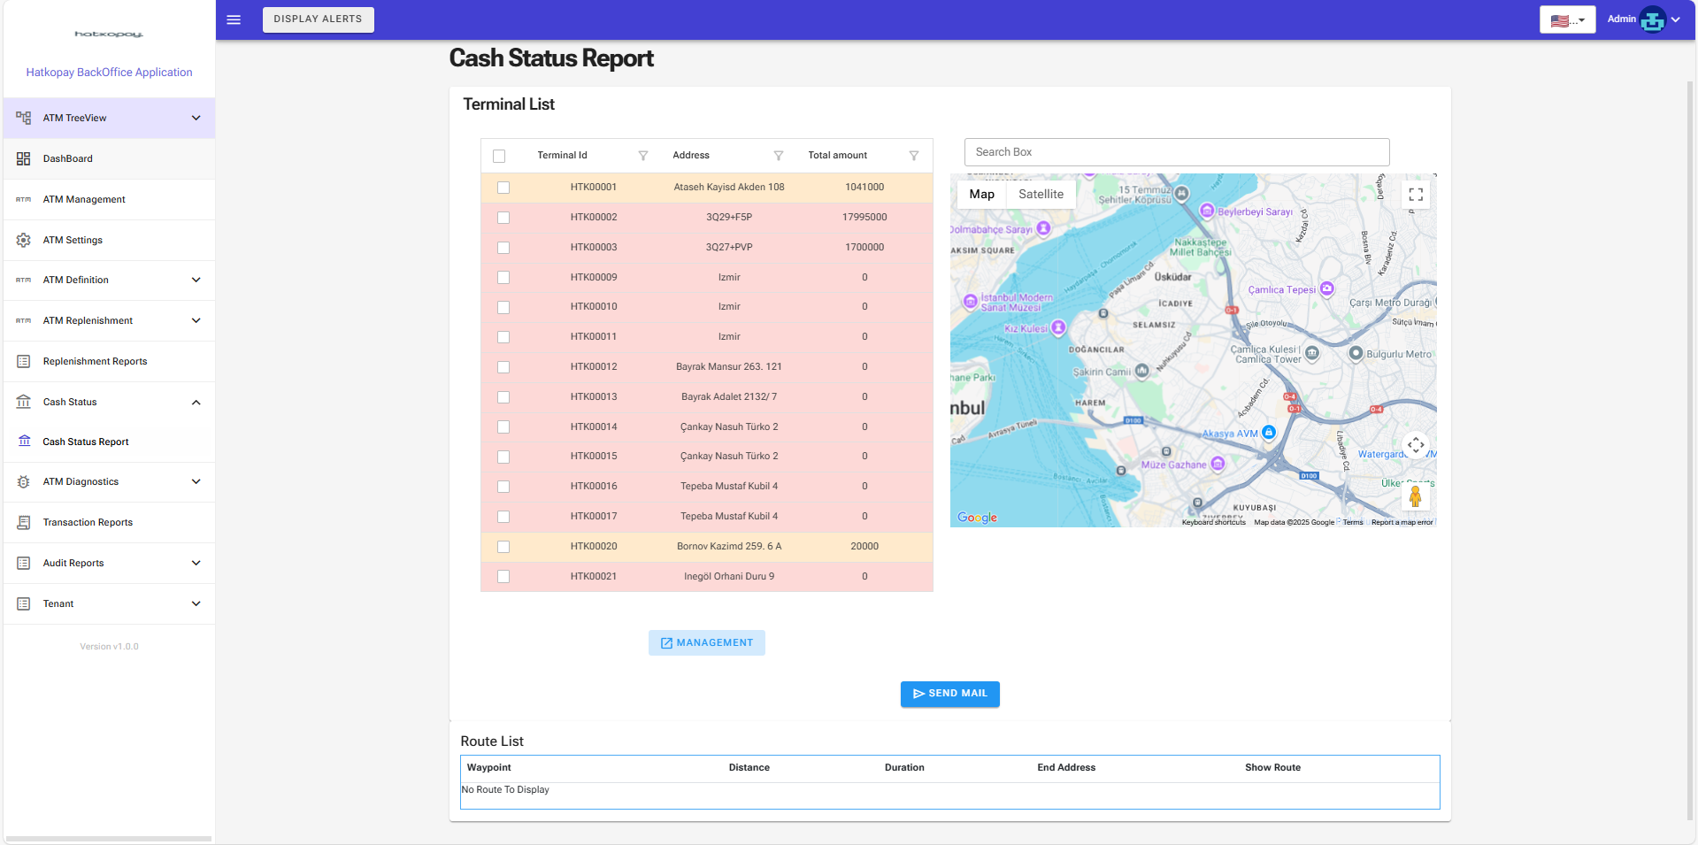Open the language flag dropdown
This screenshot has width=1698, height=845.
pos(1567,19)
